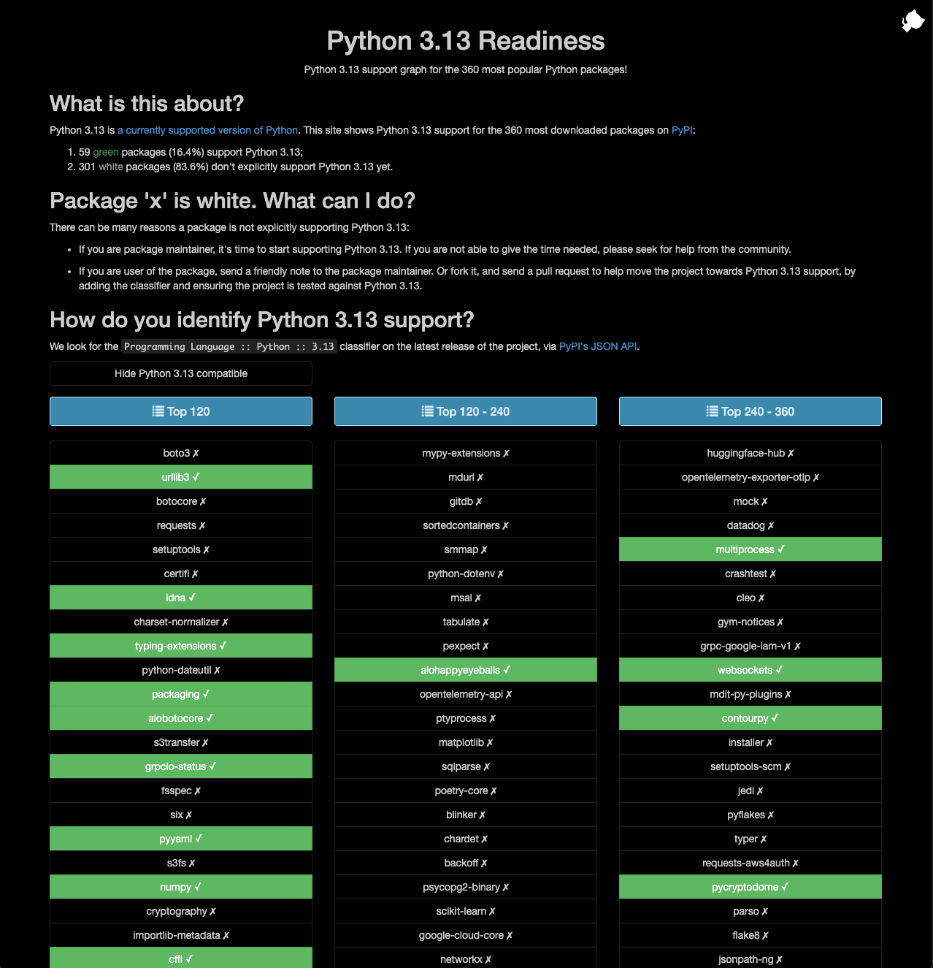Click the numpy supported row
The image size is (933, 968).
[x=181, y=887]
